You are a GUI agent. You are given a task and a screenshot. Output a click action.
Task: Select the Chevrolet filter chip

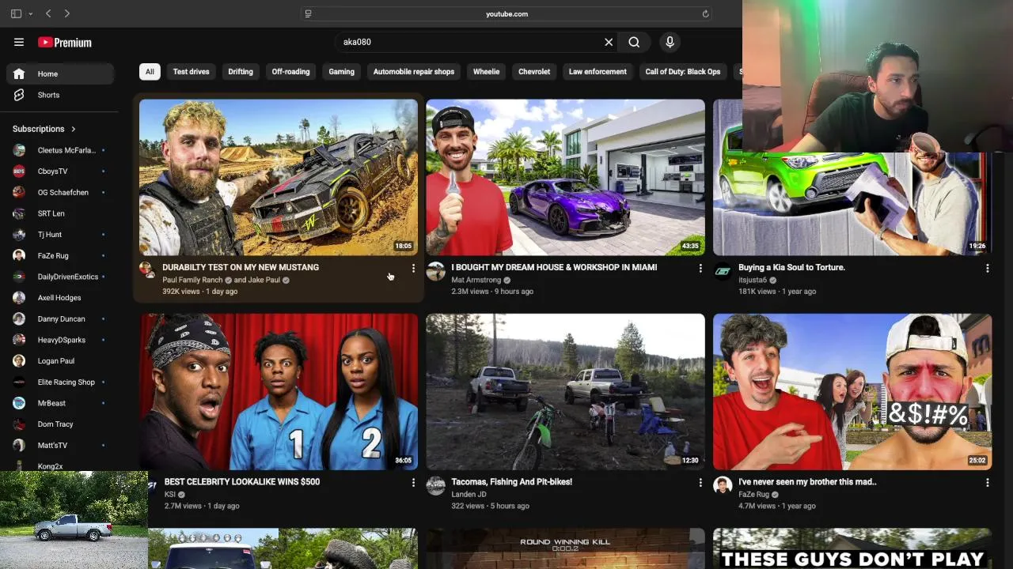pyautogui.click(x=534, y=72)
